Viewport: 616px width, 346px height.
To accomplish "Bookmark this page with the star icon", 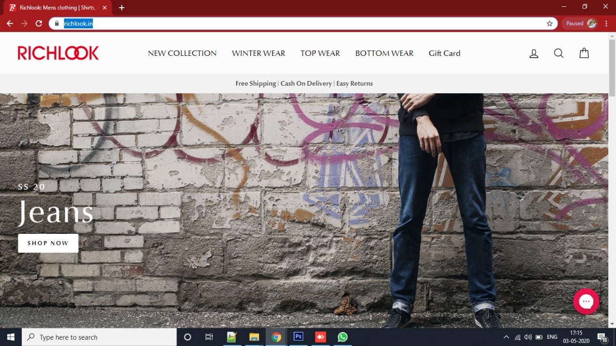I will [x=550, y=23].
